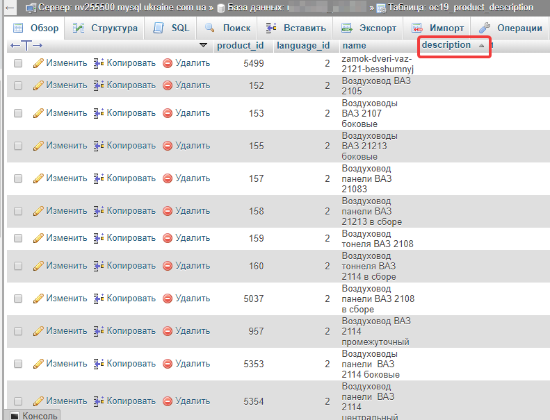Click the copy icon for row 157
The width and height of the screenshot is (550, 420).
click(99, 178)
